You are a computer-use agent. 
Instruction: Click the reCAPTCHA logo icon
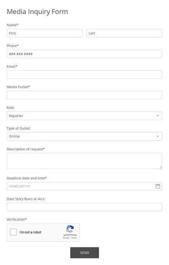[x=70, y=229]
